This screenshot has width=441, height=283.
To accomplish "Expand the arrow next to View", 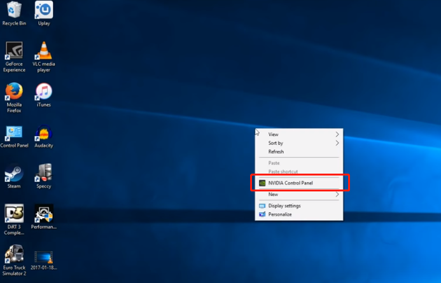I will coord(337,134).
